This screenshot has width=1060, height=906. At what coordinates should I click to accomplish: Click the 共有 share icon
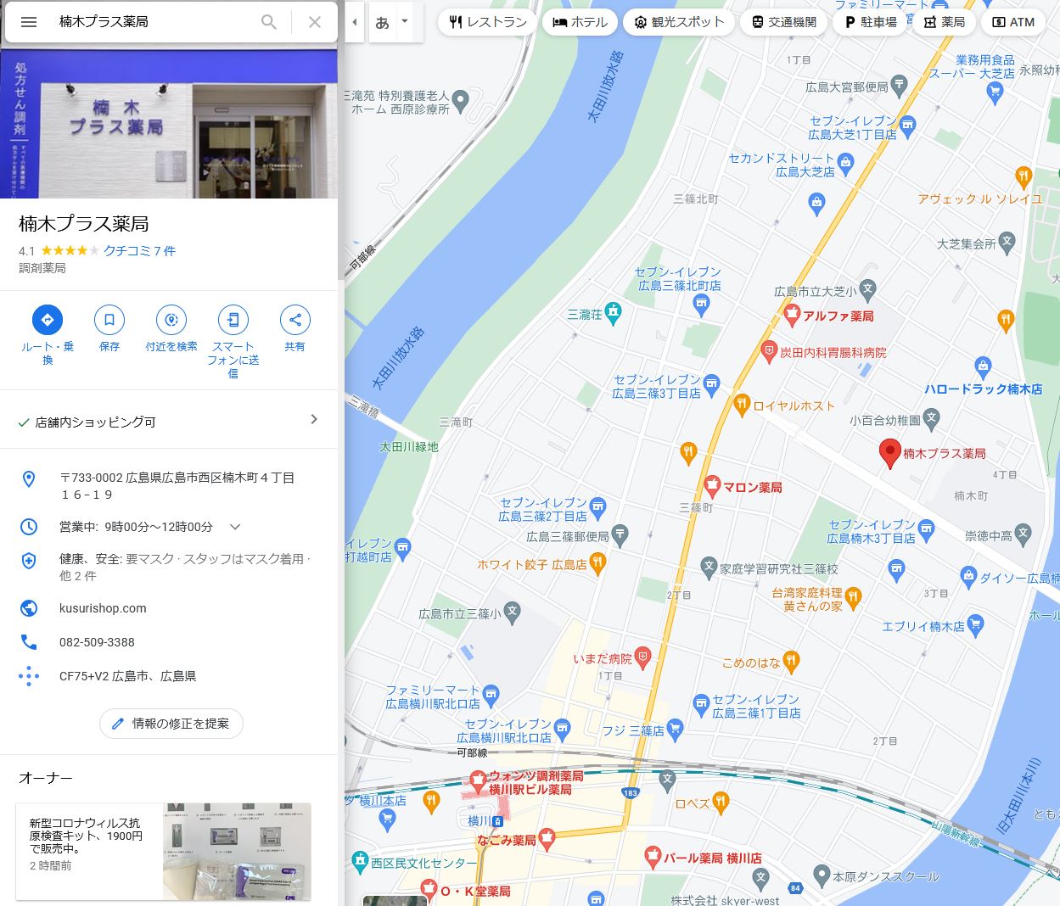click(x=294, y=320)
